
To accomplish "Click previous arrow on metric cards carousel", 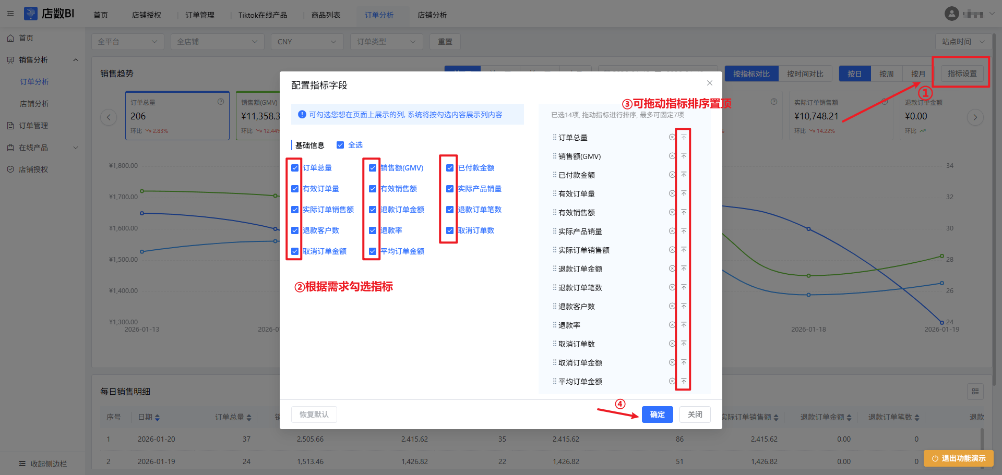I will pos(109,117).
